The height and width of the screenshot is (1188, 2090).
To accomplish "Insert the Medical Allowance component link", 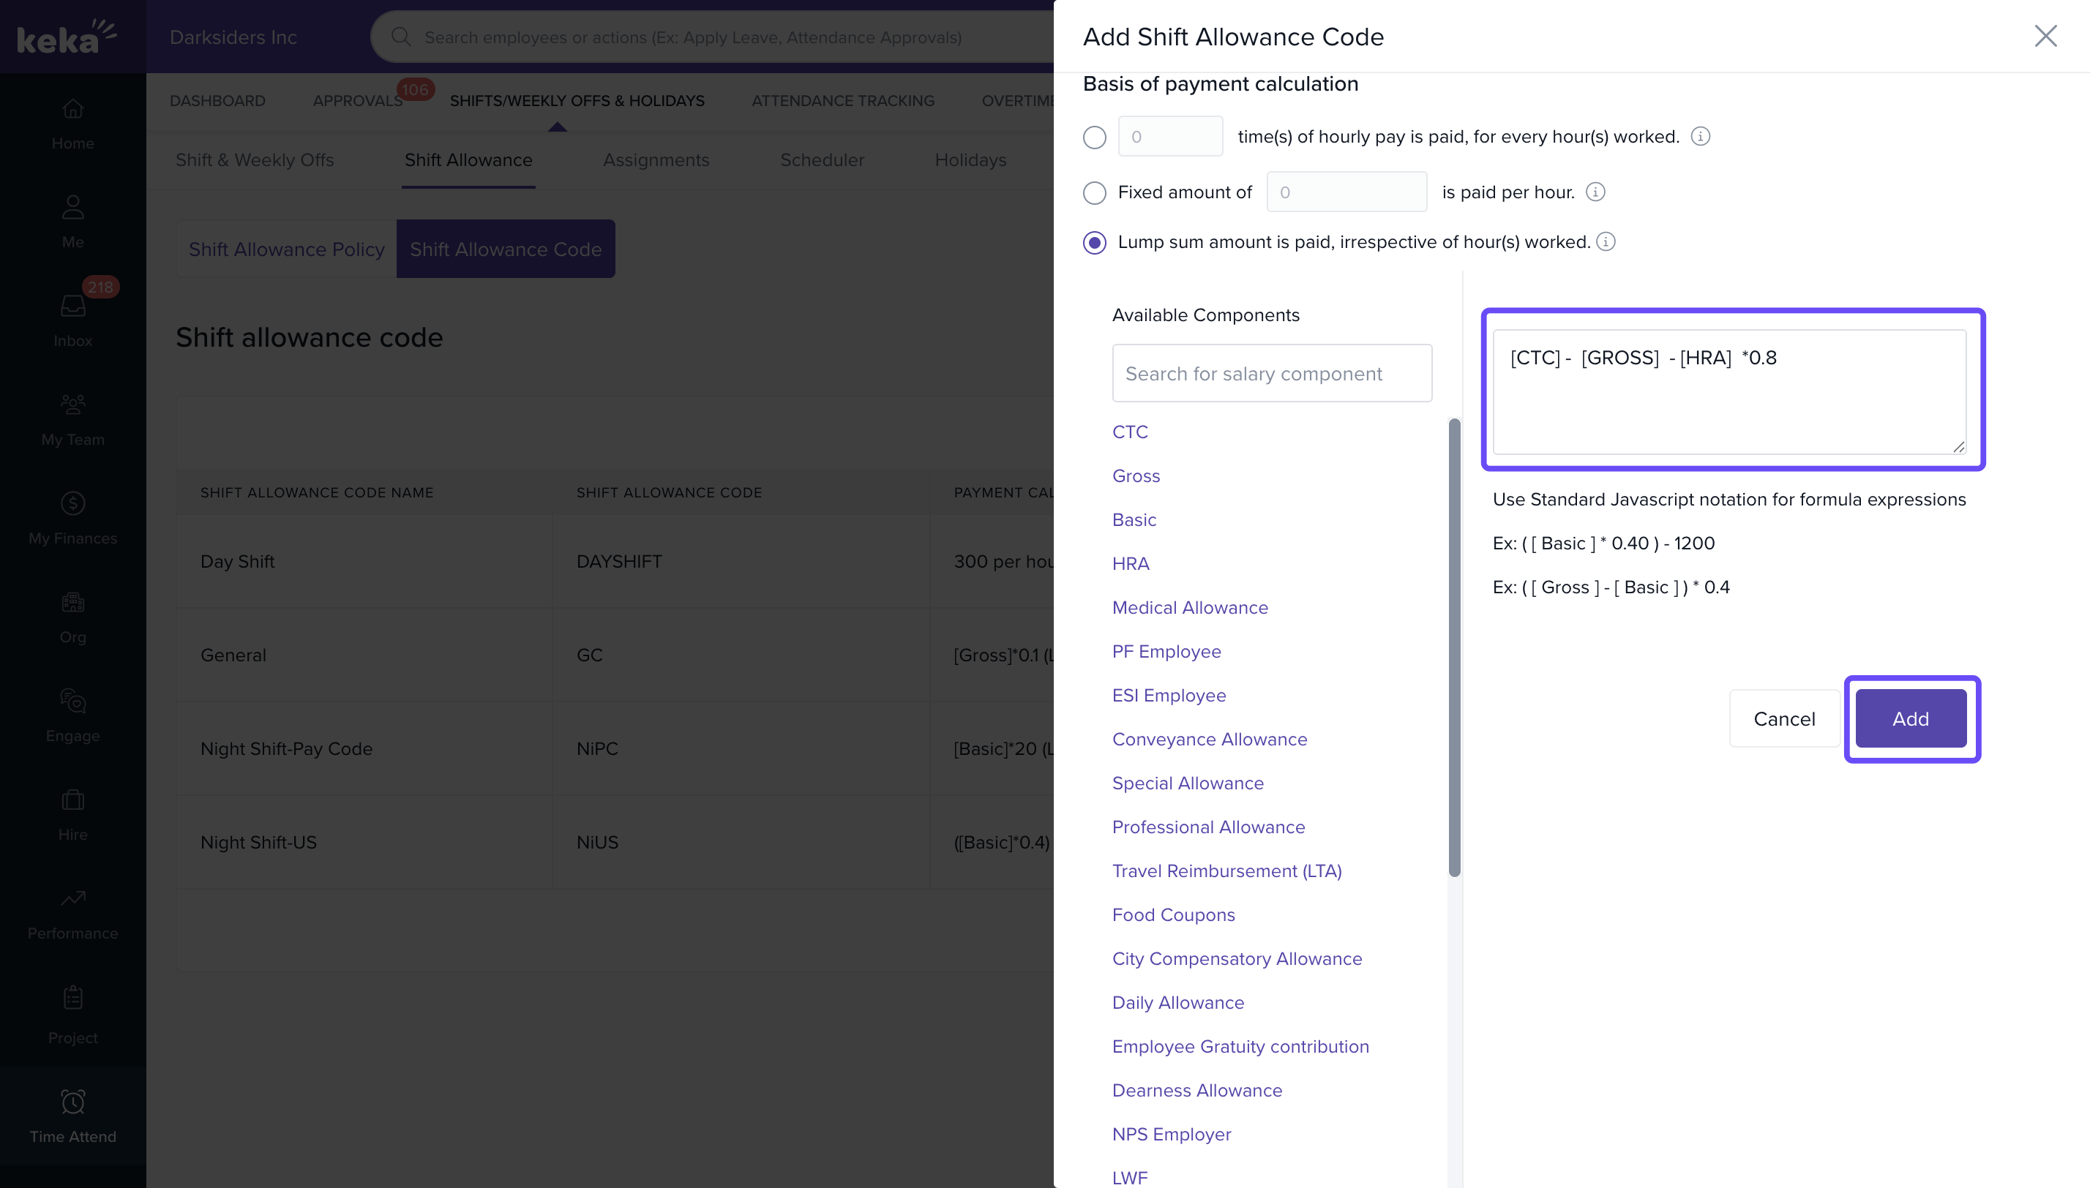I will [1189, 607].
